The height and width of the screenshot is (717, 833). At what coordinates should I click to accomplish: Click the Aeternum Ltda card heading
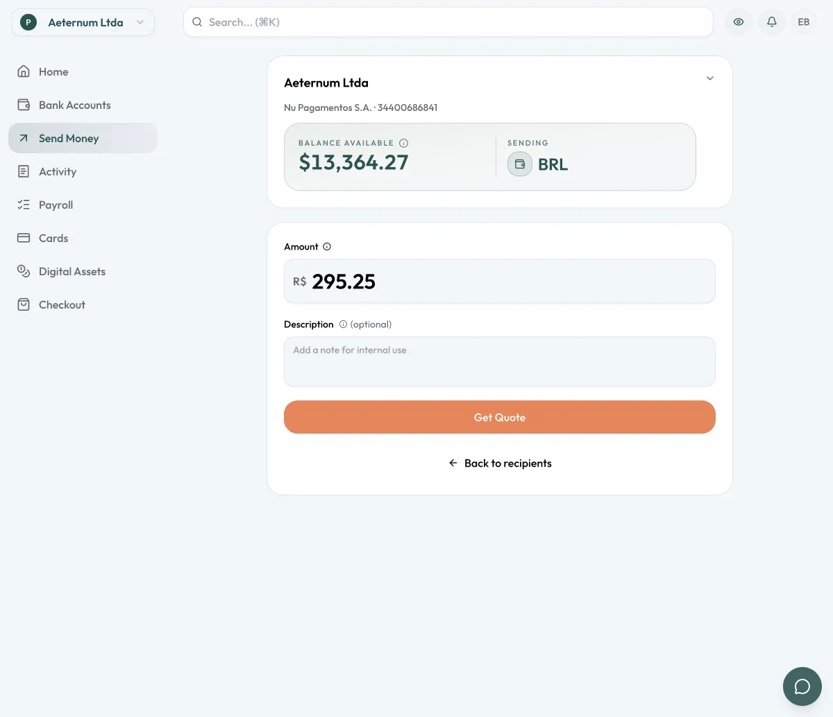326,83
